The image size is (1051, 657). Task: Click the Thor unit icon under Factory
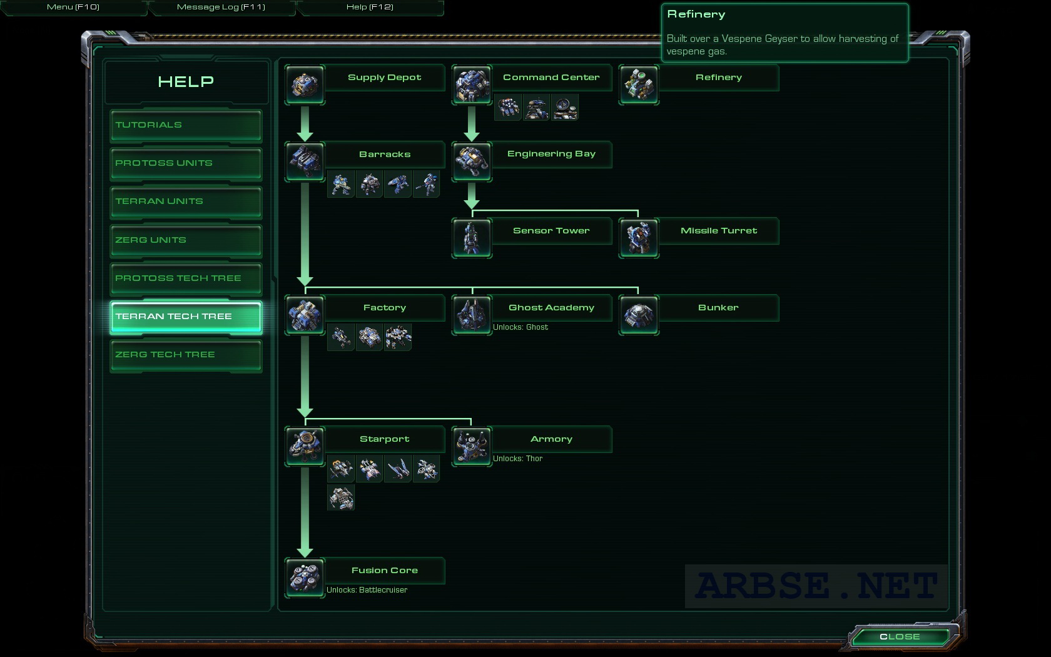click(x=397, y=338)
